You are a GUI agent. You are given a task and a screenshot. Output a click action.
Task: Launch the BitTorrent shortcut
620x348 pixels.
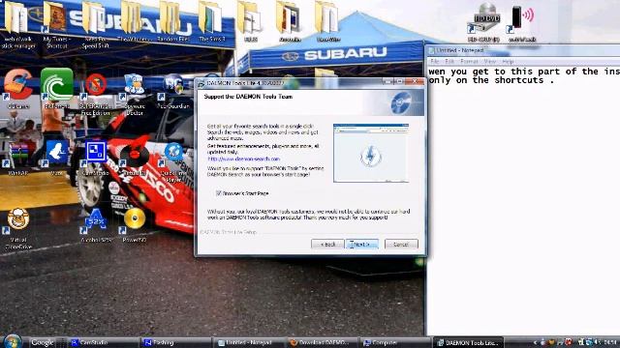56,88
